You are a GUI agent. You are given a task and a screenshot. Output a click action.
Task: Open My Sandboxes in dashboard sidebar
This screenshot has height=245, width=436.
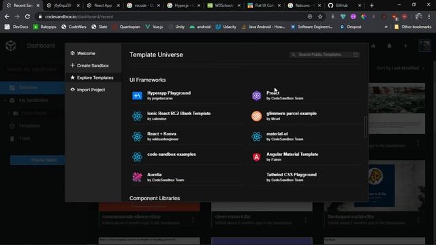point(33,100)
